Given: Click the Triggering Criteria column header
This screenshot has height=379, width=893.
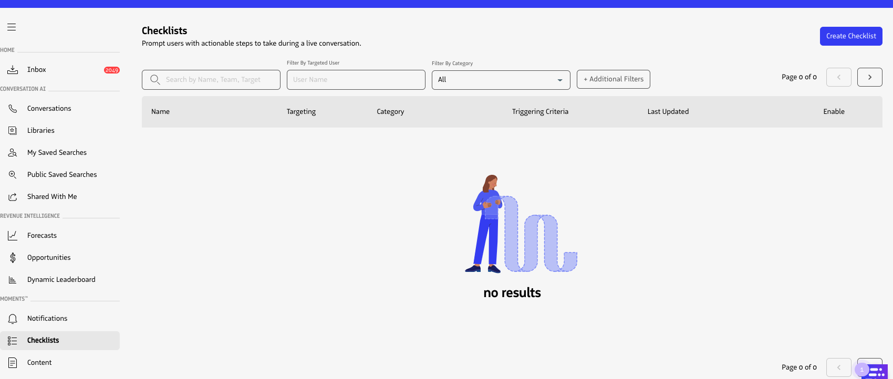Looking at the screenshot, I should 540,112.
